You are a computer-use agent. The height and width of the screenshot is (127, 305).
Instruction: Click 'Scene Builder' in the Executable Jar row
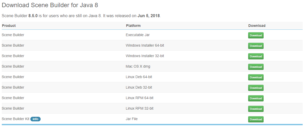[x=13, y=35]
